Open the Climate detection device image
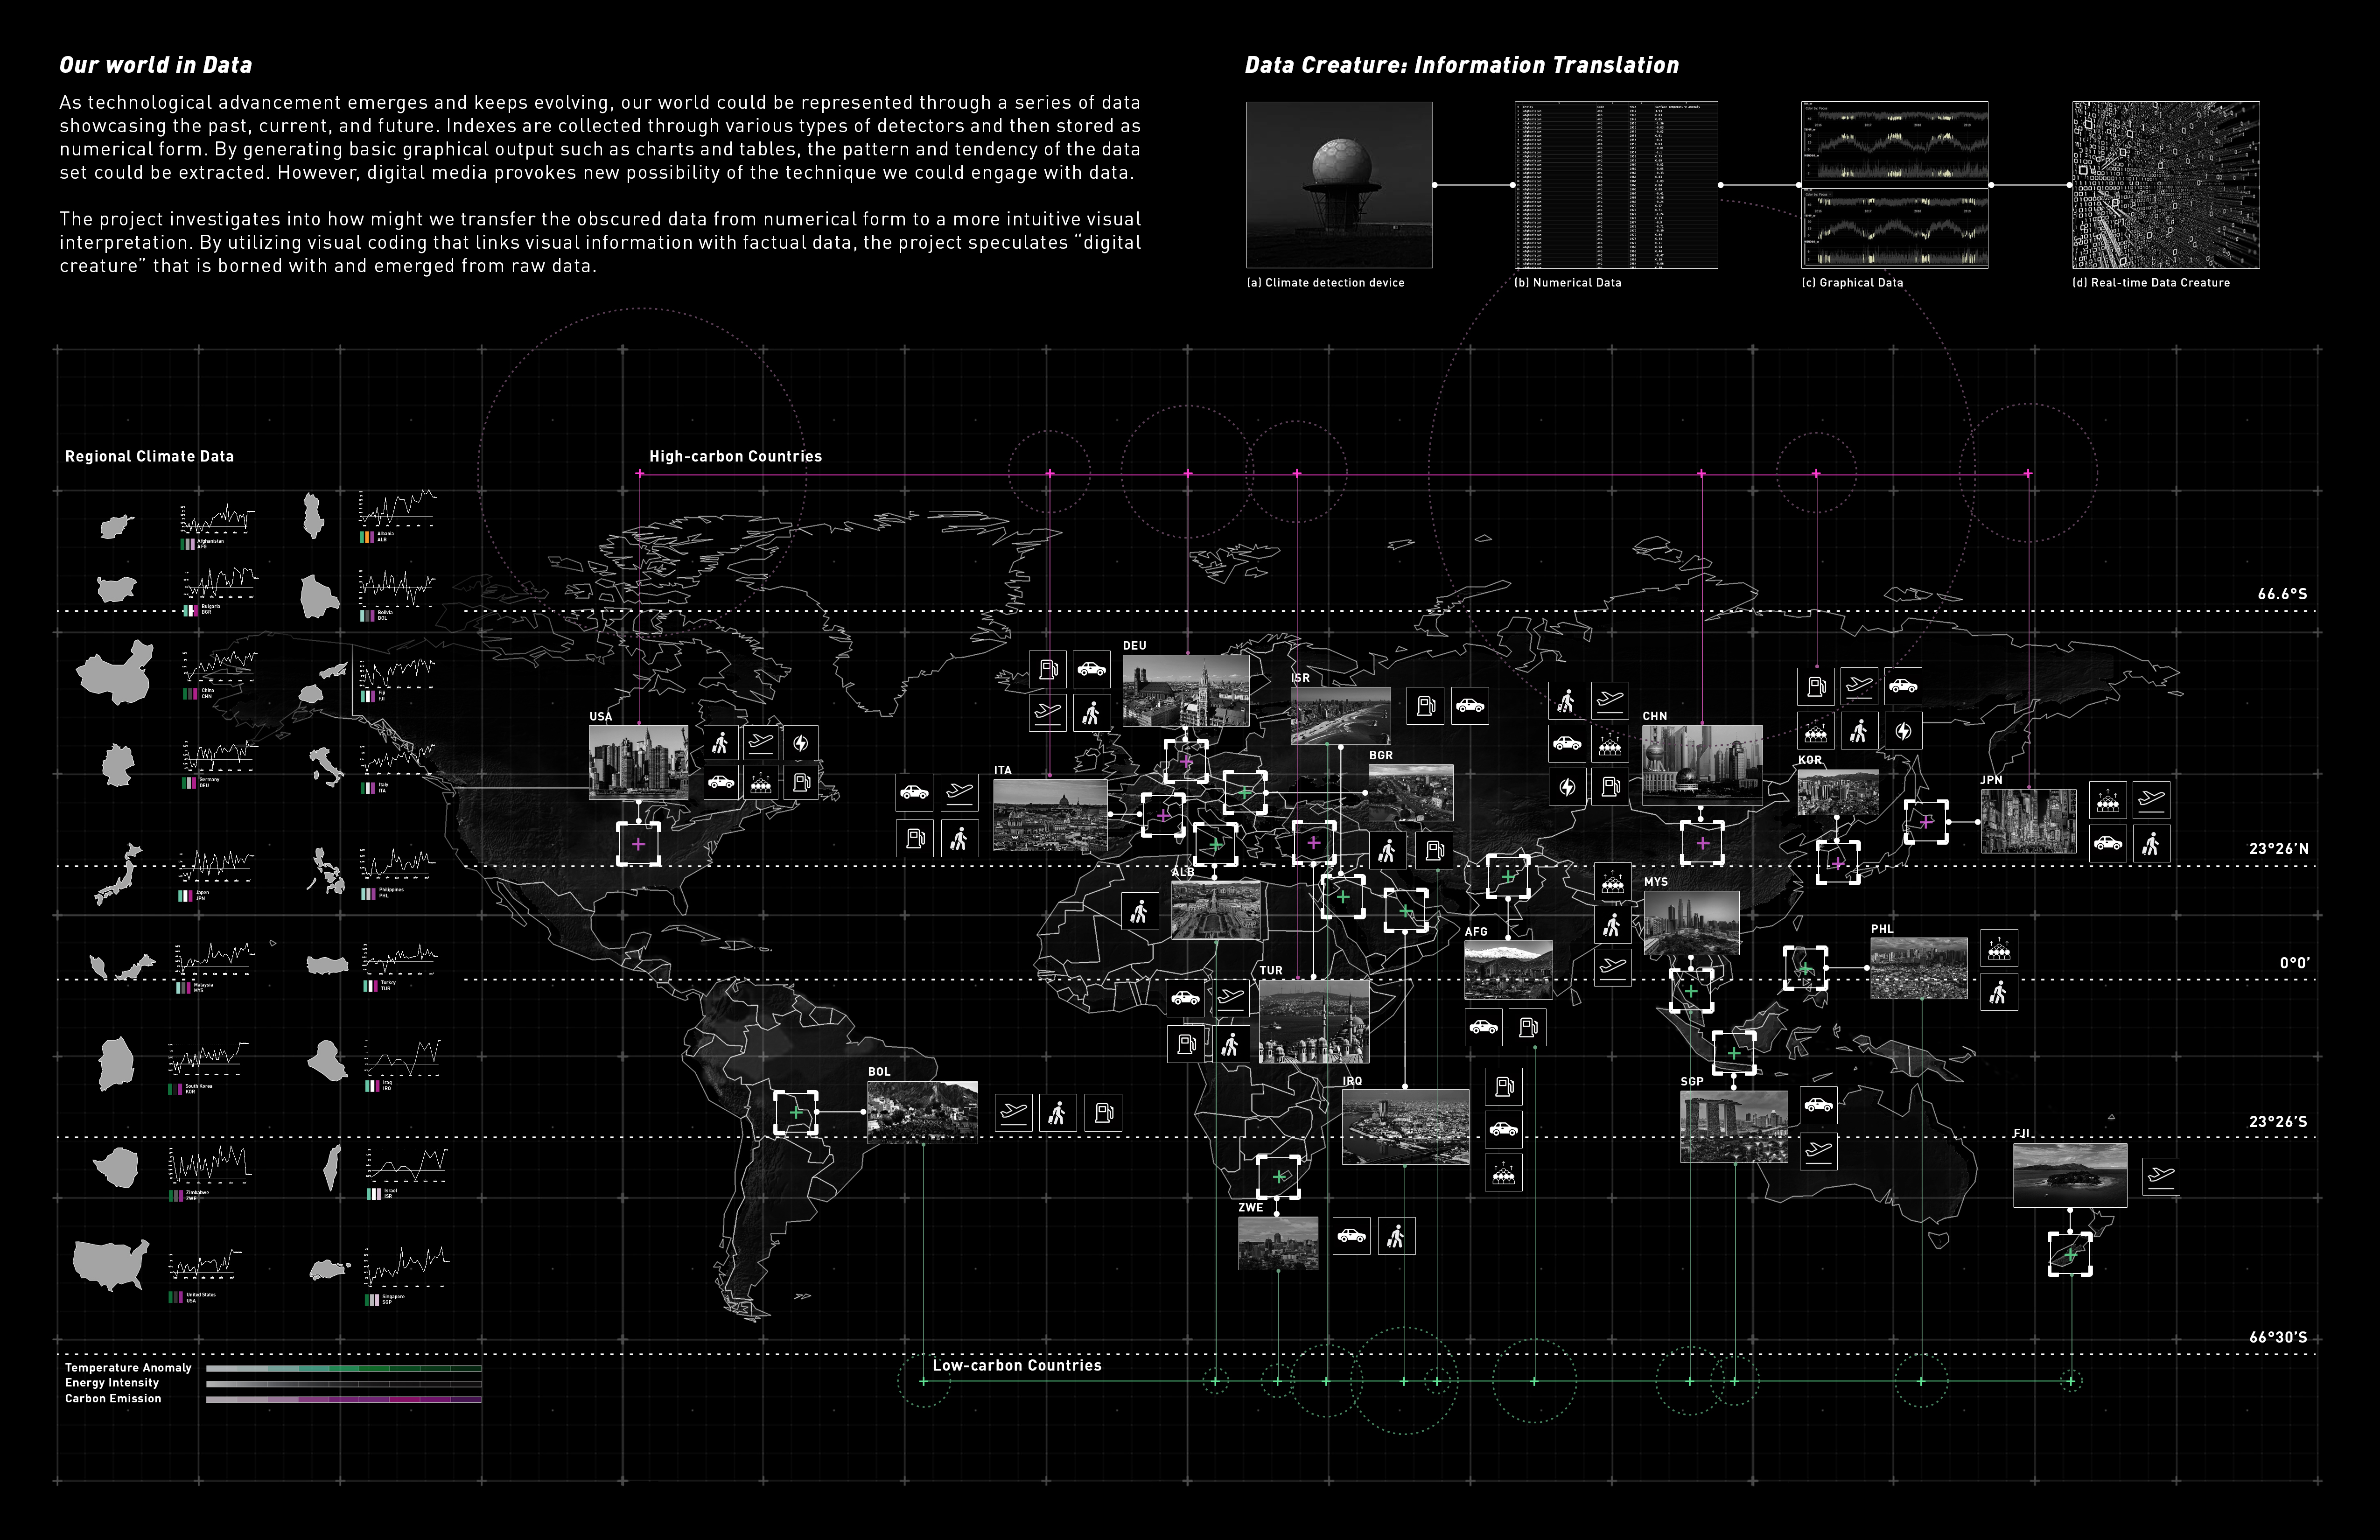 (x=1339, y=185)
